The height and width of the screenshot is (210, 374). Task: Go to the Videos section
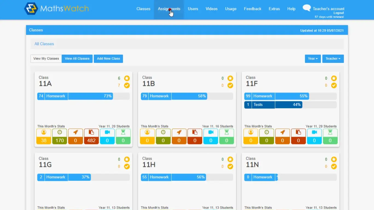pos(211,8)
